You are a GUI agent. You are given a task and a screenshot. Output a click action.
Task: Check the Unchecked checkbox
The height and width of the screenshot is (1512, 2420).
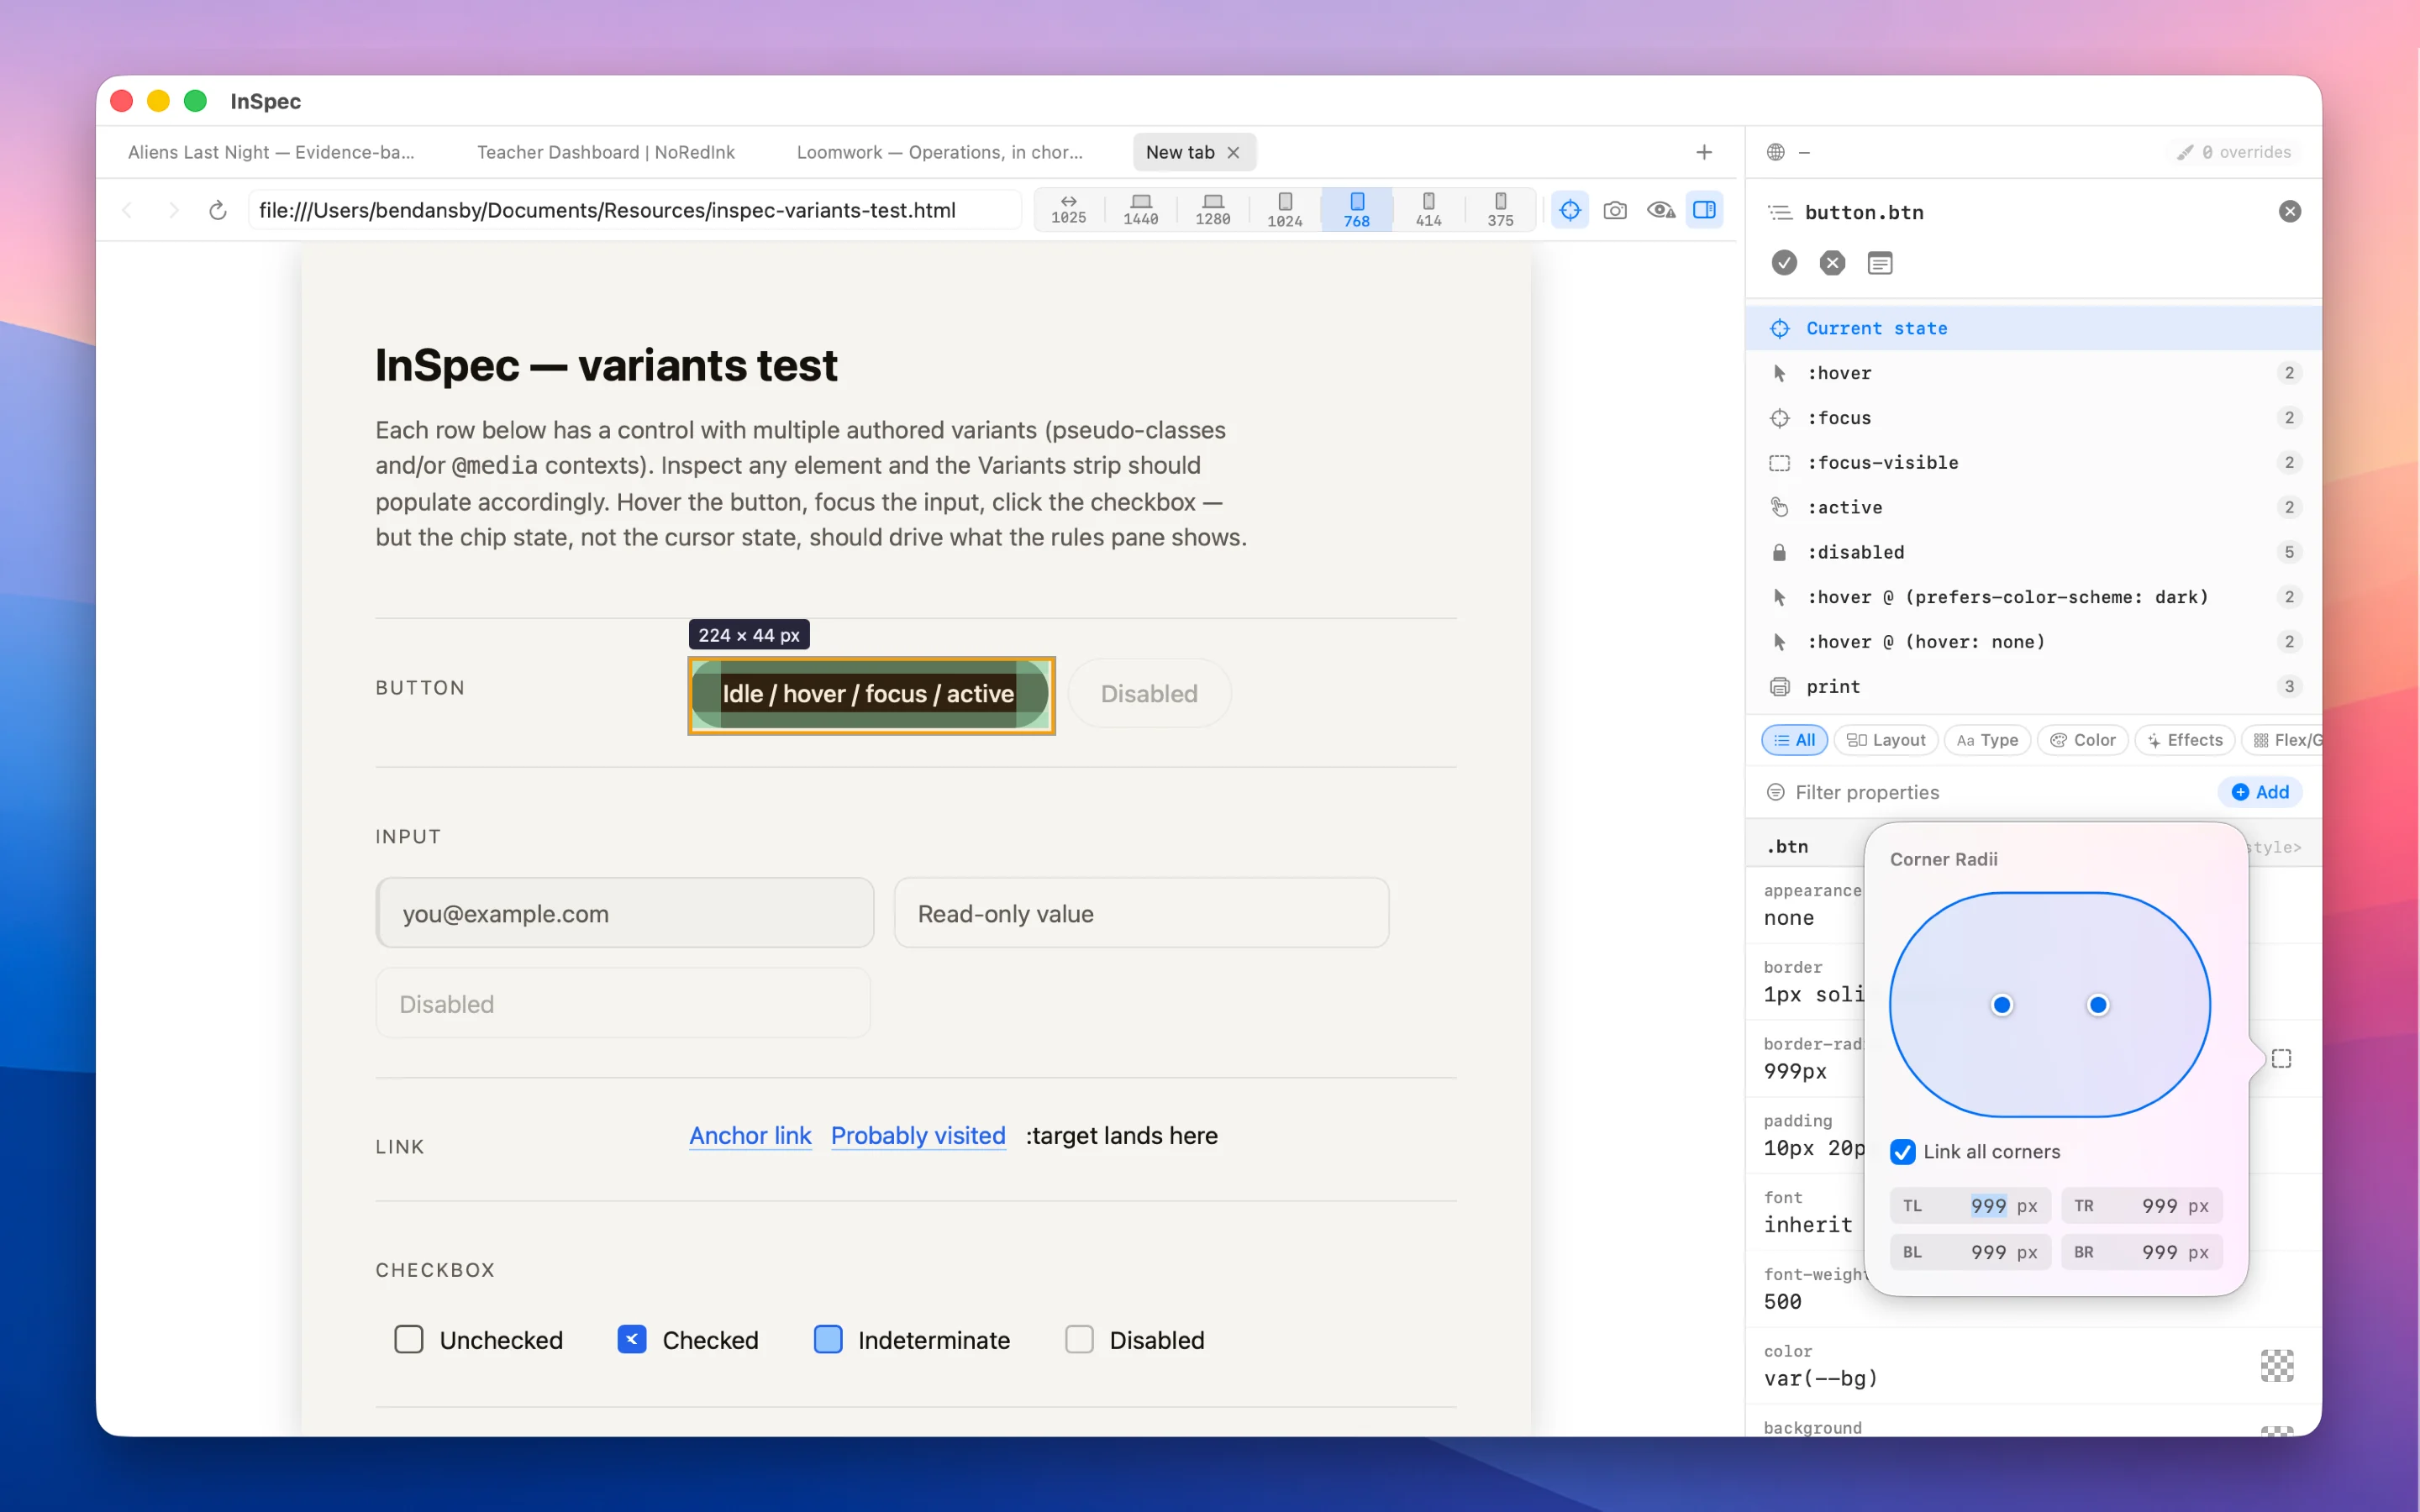[408, 1339]
